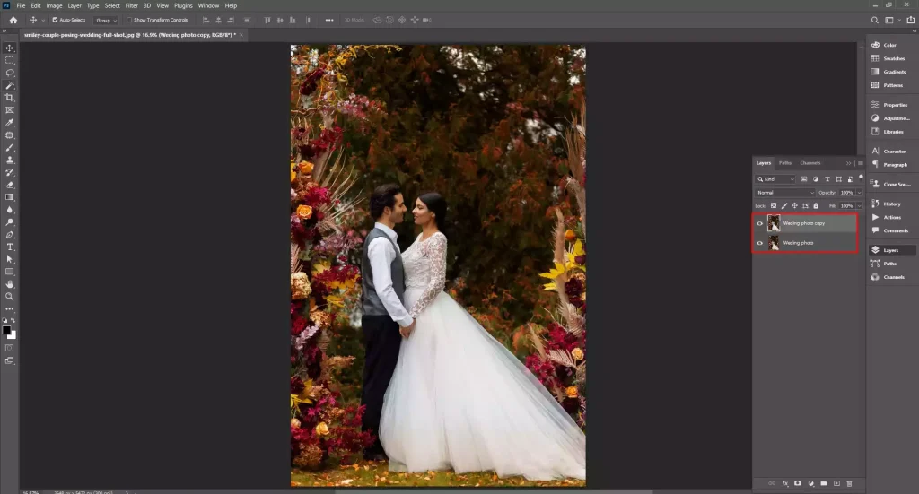Click the three-dots more options icon
The height and width of the screenshot is (494, 919).
click(x=329, y=20)
